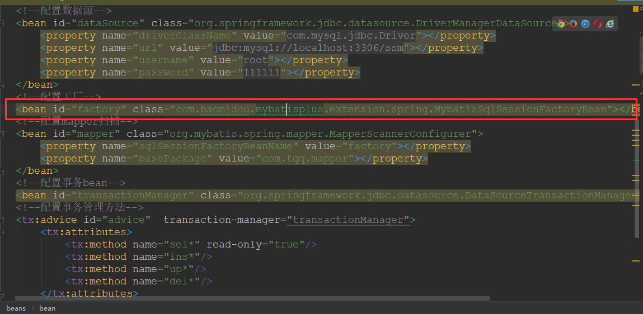The height and width of the screenshot is (314, 643).
Task: Click the underlined 'baomidou' package word
Action: 225,110
